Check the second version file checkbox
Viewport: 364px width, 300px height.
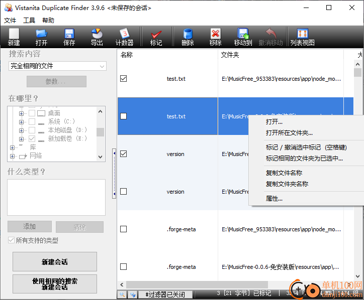coord(124,191)
